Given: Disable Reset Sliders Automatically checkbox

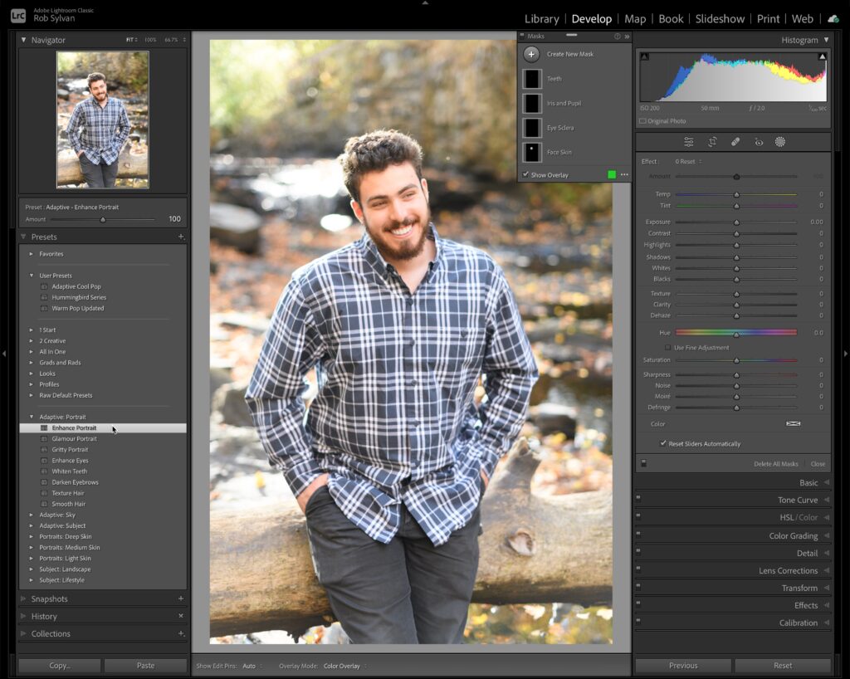Looking at the screenshot, I should point(663,443).
